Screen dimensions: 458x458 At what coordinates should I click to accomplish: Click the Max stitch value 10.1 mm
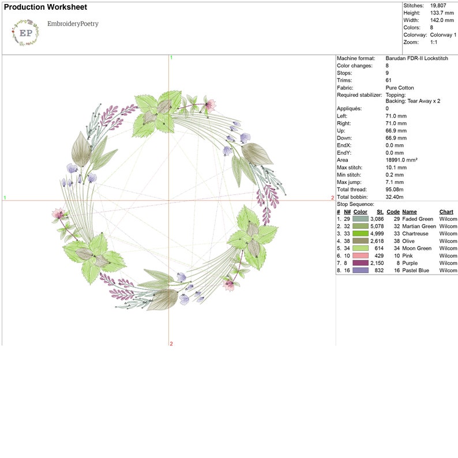pos(396,167)
